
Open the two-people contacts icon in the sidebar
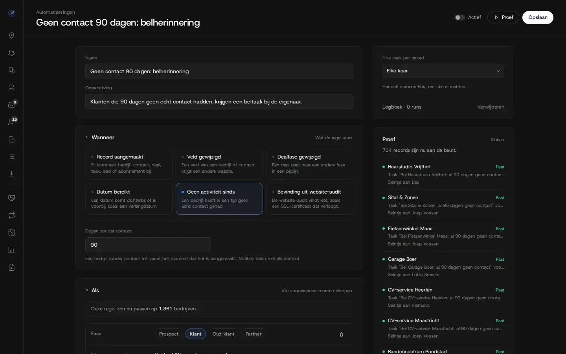pos(12,88)
